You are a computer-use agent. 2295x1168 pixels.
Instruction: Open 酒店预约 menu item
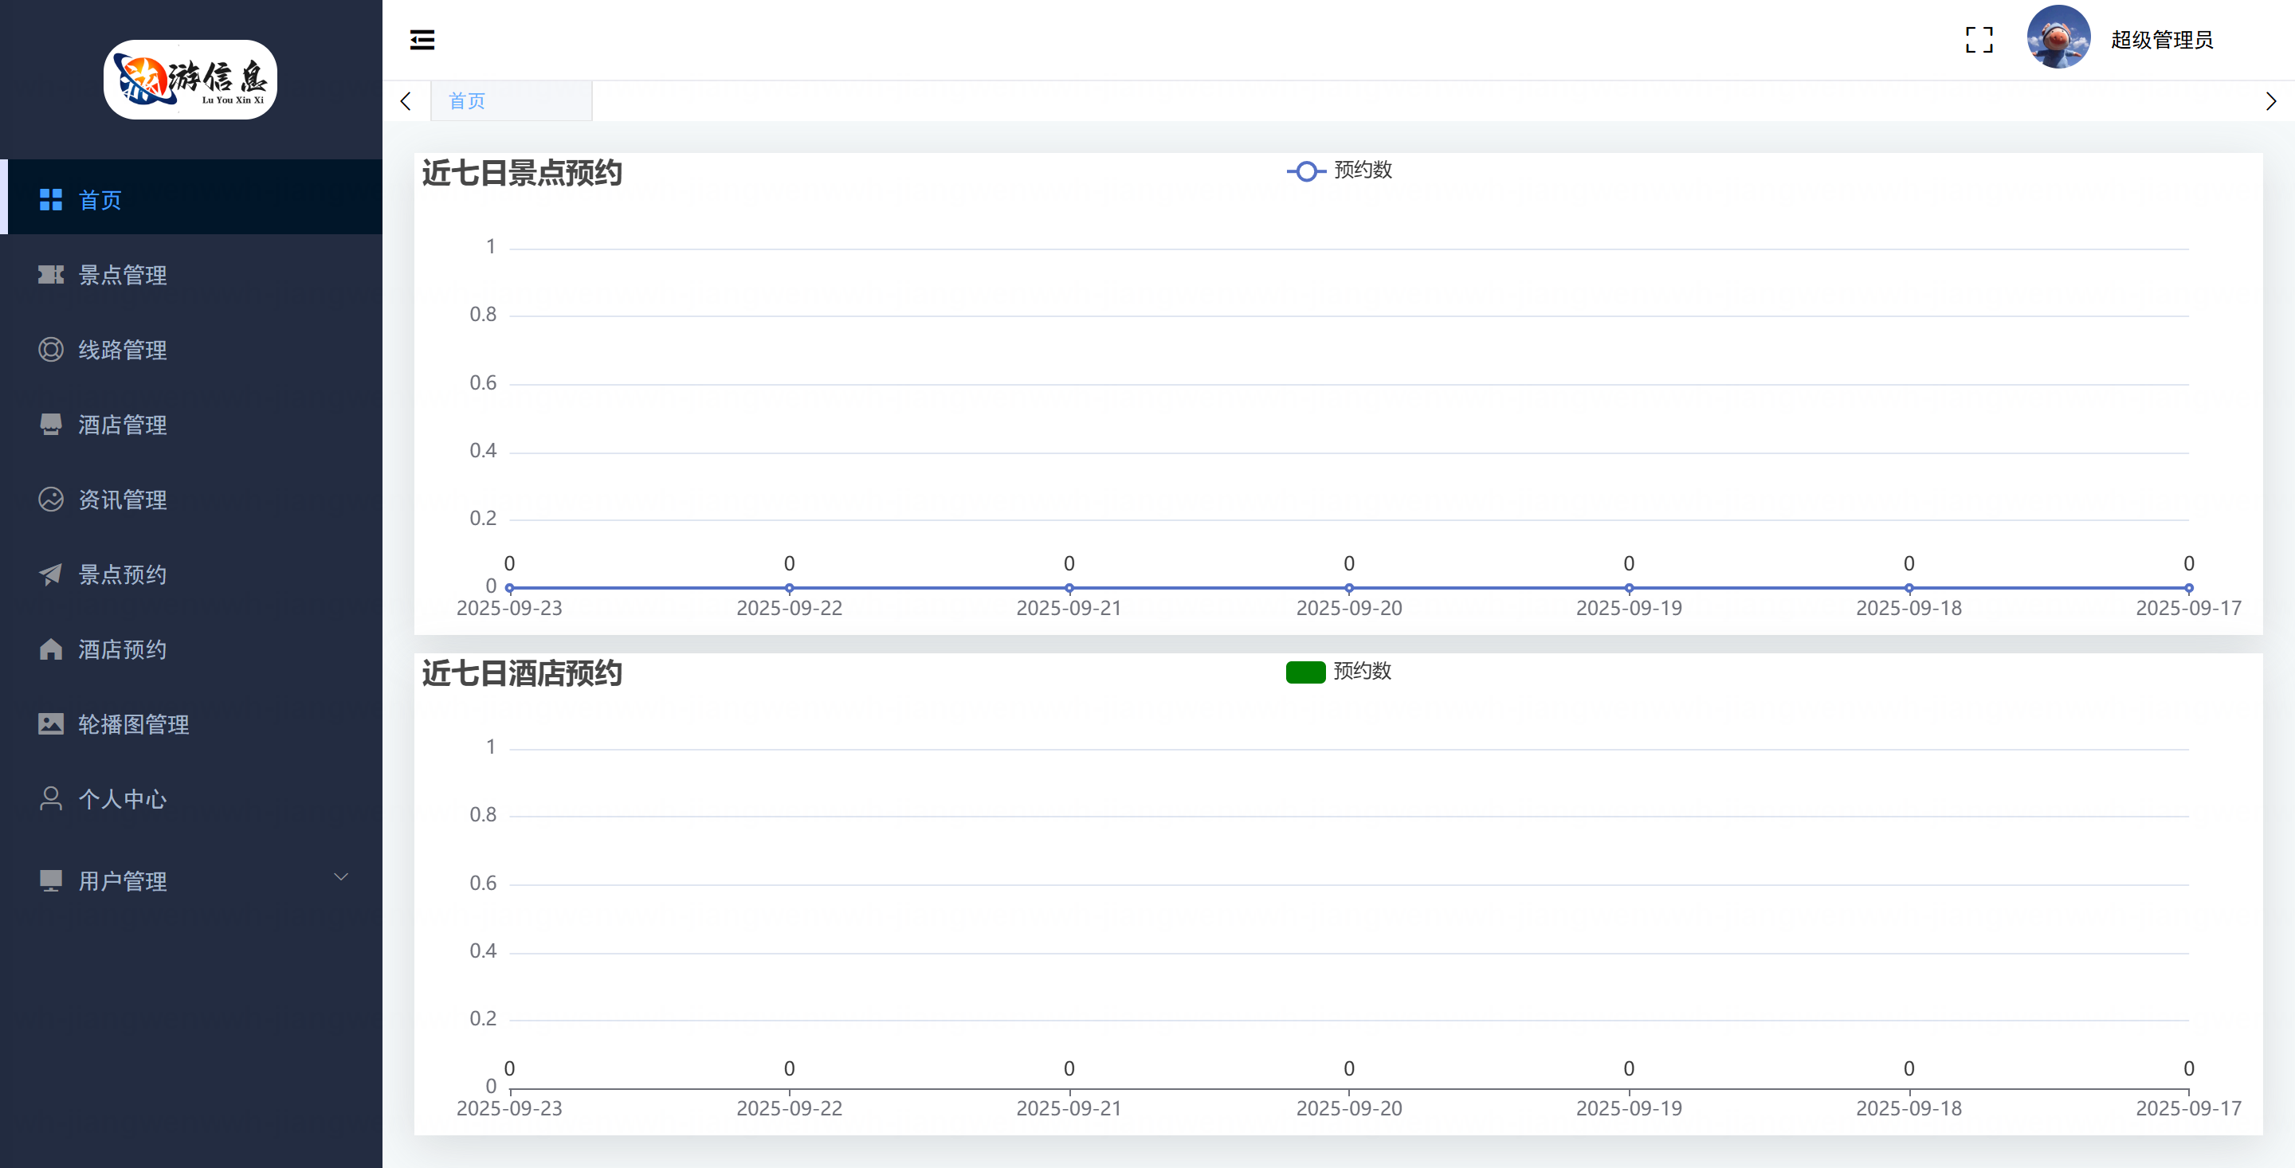point(122,649)
